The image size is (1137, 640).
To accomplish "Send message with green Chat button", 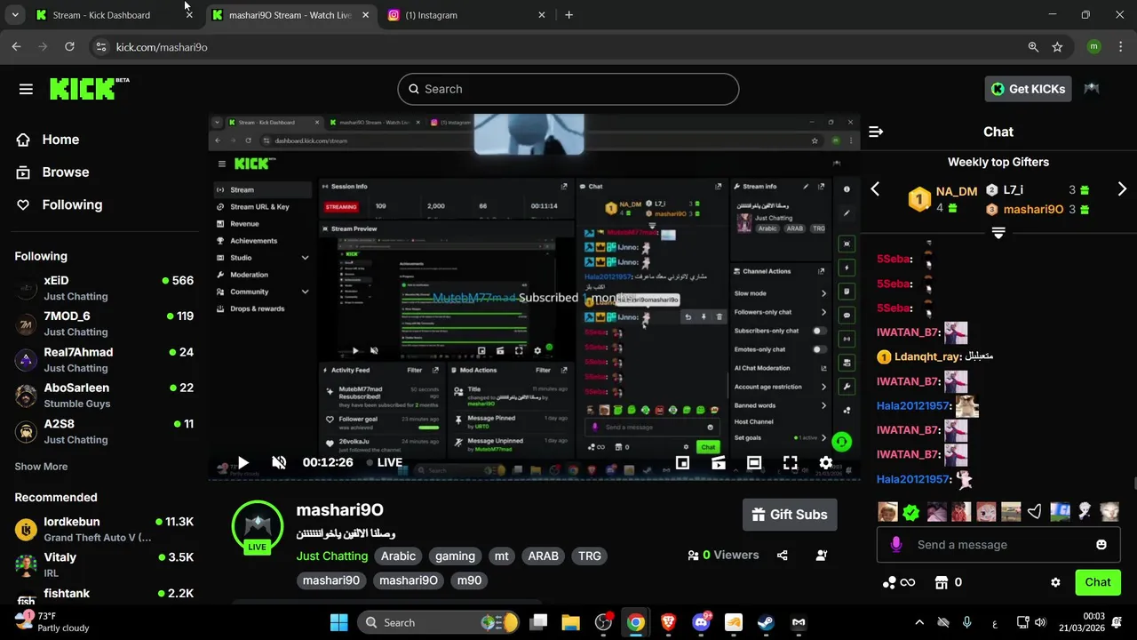I will [1098, 582].
